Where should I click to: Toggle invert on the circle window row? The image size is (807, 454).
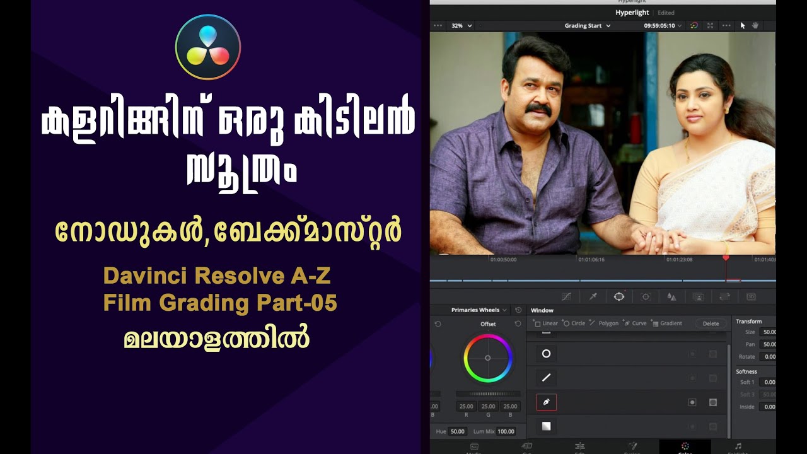click(x=692, y=354)
